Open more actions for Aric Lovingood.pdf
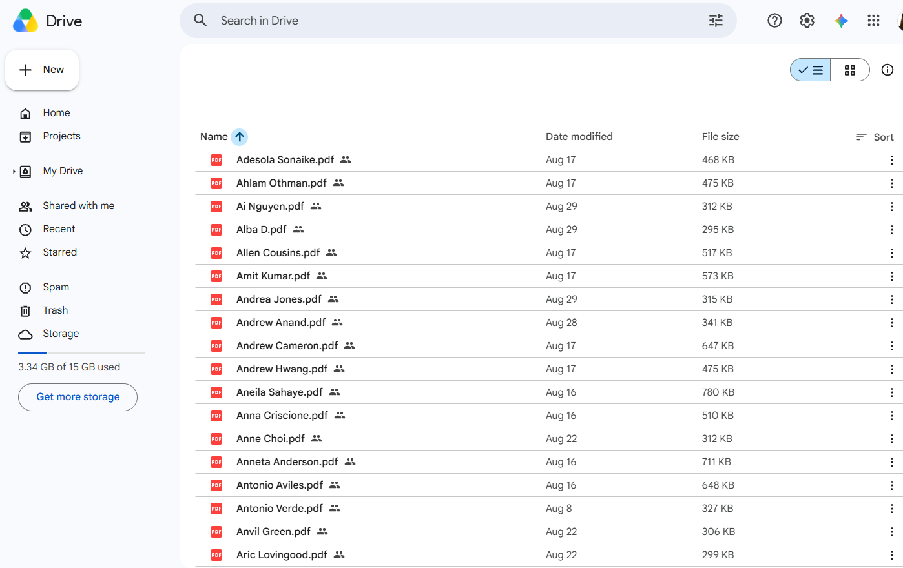This screenshot has width=903, height=568. tap(892, 555)
